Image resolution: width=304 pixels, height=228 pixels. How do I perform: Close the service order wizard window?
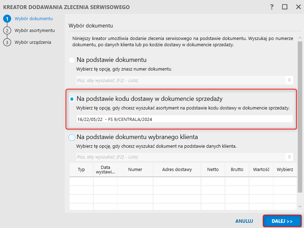point(298,7)
